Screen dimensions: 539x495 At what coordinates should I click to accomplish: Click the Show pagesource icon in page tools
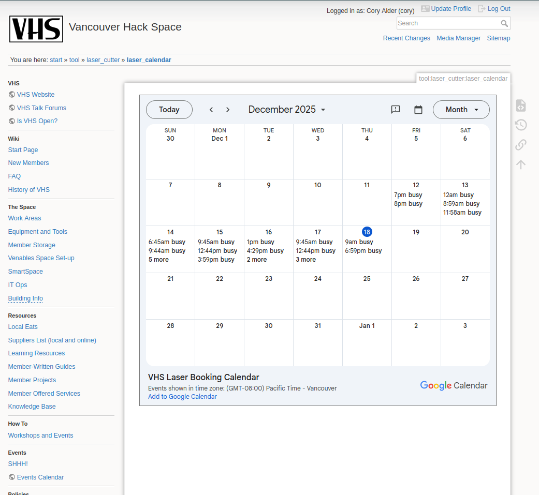(x=521, y=106)
